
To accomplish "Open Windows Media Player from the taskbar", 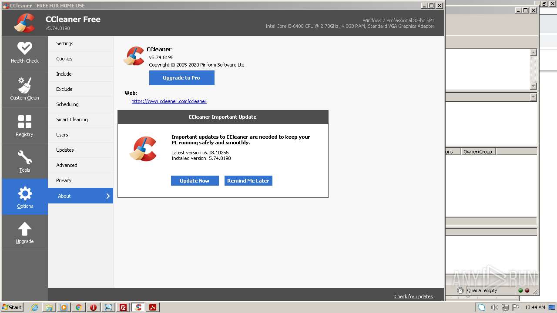I will click(x=64, y=307).
